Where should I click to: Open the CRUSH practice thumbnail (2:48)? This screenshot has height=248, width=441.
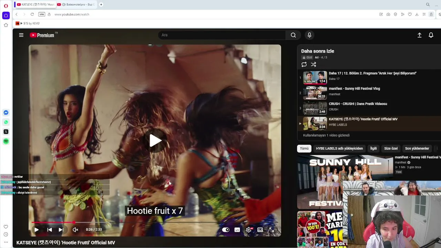(x=315, y=108)
